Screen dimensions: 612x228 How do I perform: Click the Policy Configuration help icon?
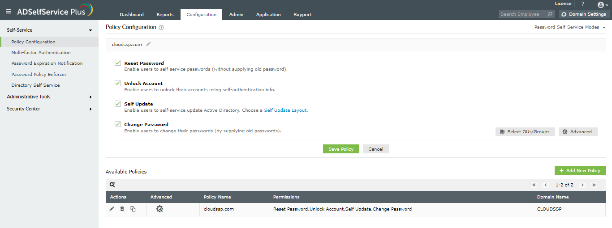161,27
